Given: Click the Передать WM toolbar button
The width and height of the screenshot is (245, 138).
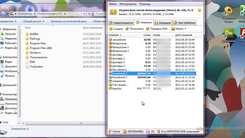Looking at the screenshot, I should tap(157, 29).
